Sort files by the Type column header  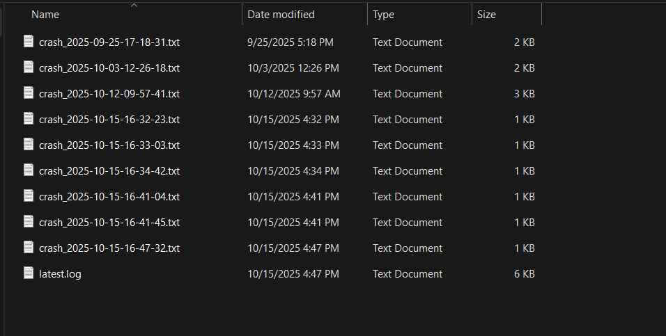point(383,15)
